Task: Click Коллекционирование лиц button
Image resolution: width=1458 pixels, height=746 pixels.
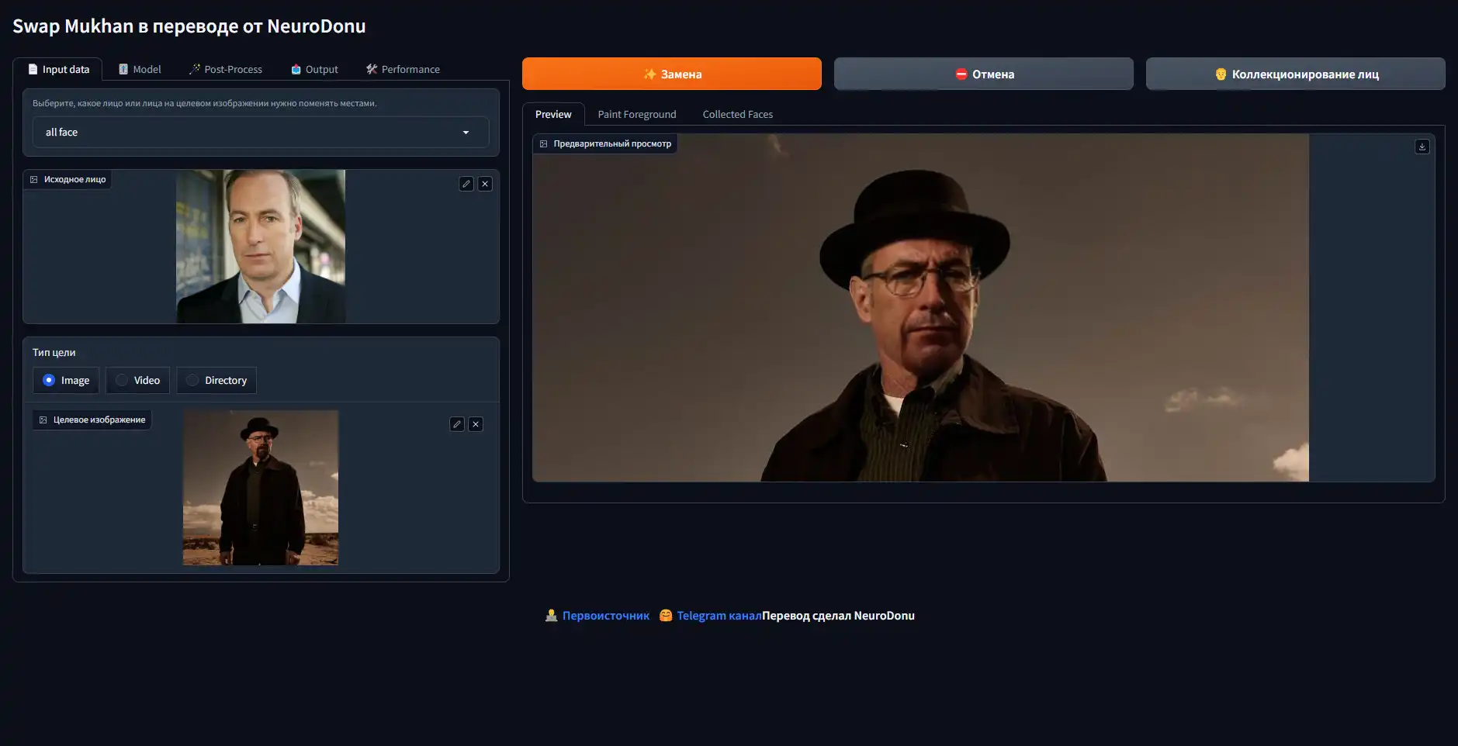Action: click(x=1296, y=74)
